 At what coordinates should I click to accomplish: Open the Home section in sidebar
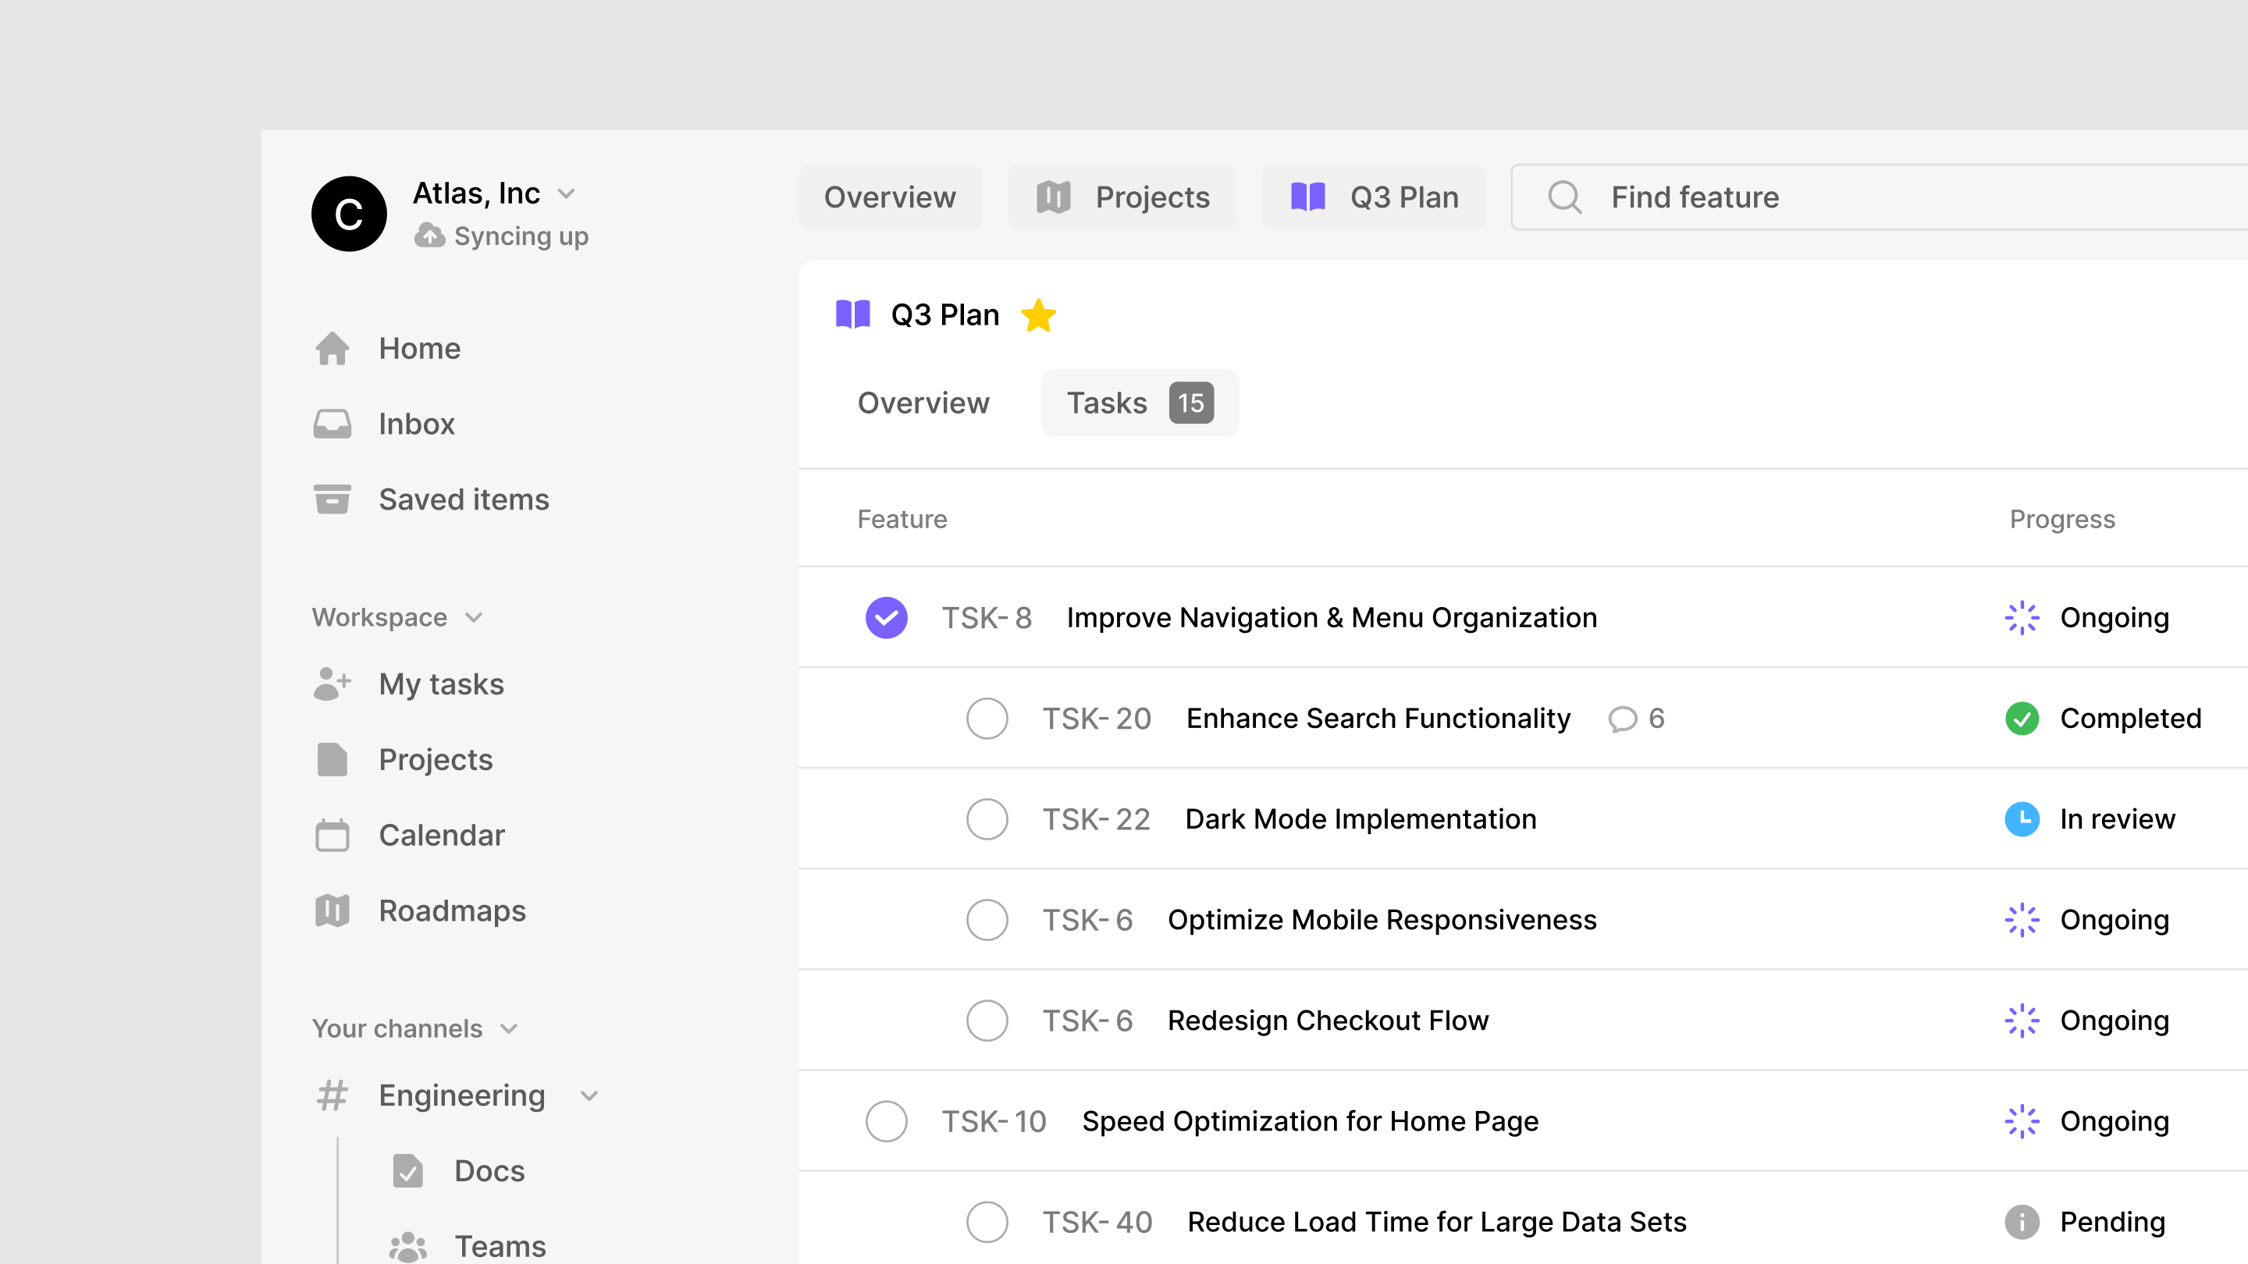click(x=420, y=348)
